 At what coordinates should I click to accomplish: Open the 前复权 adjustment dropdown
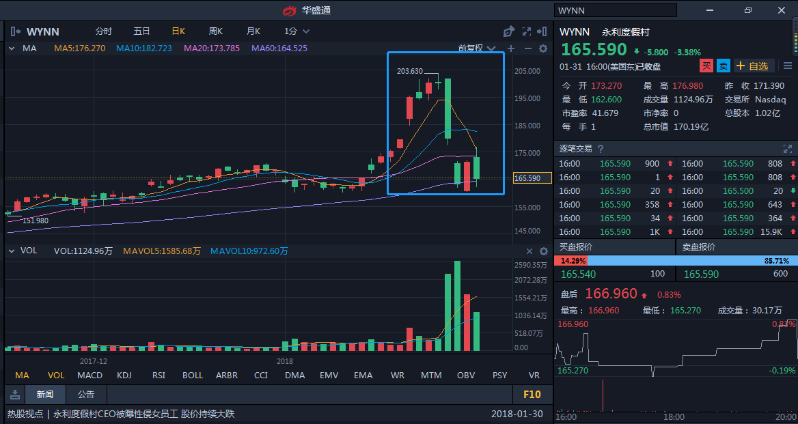(477, 48)
